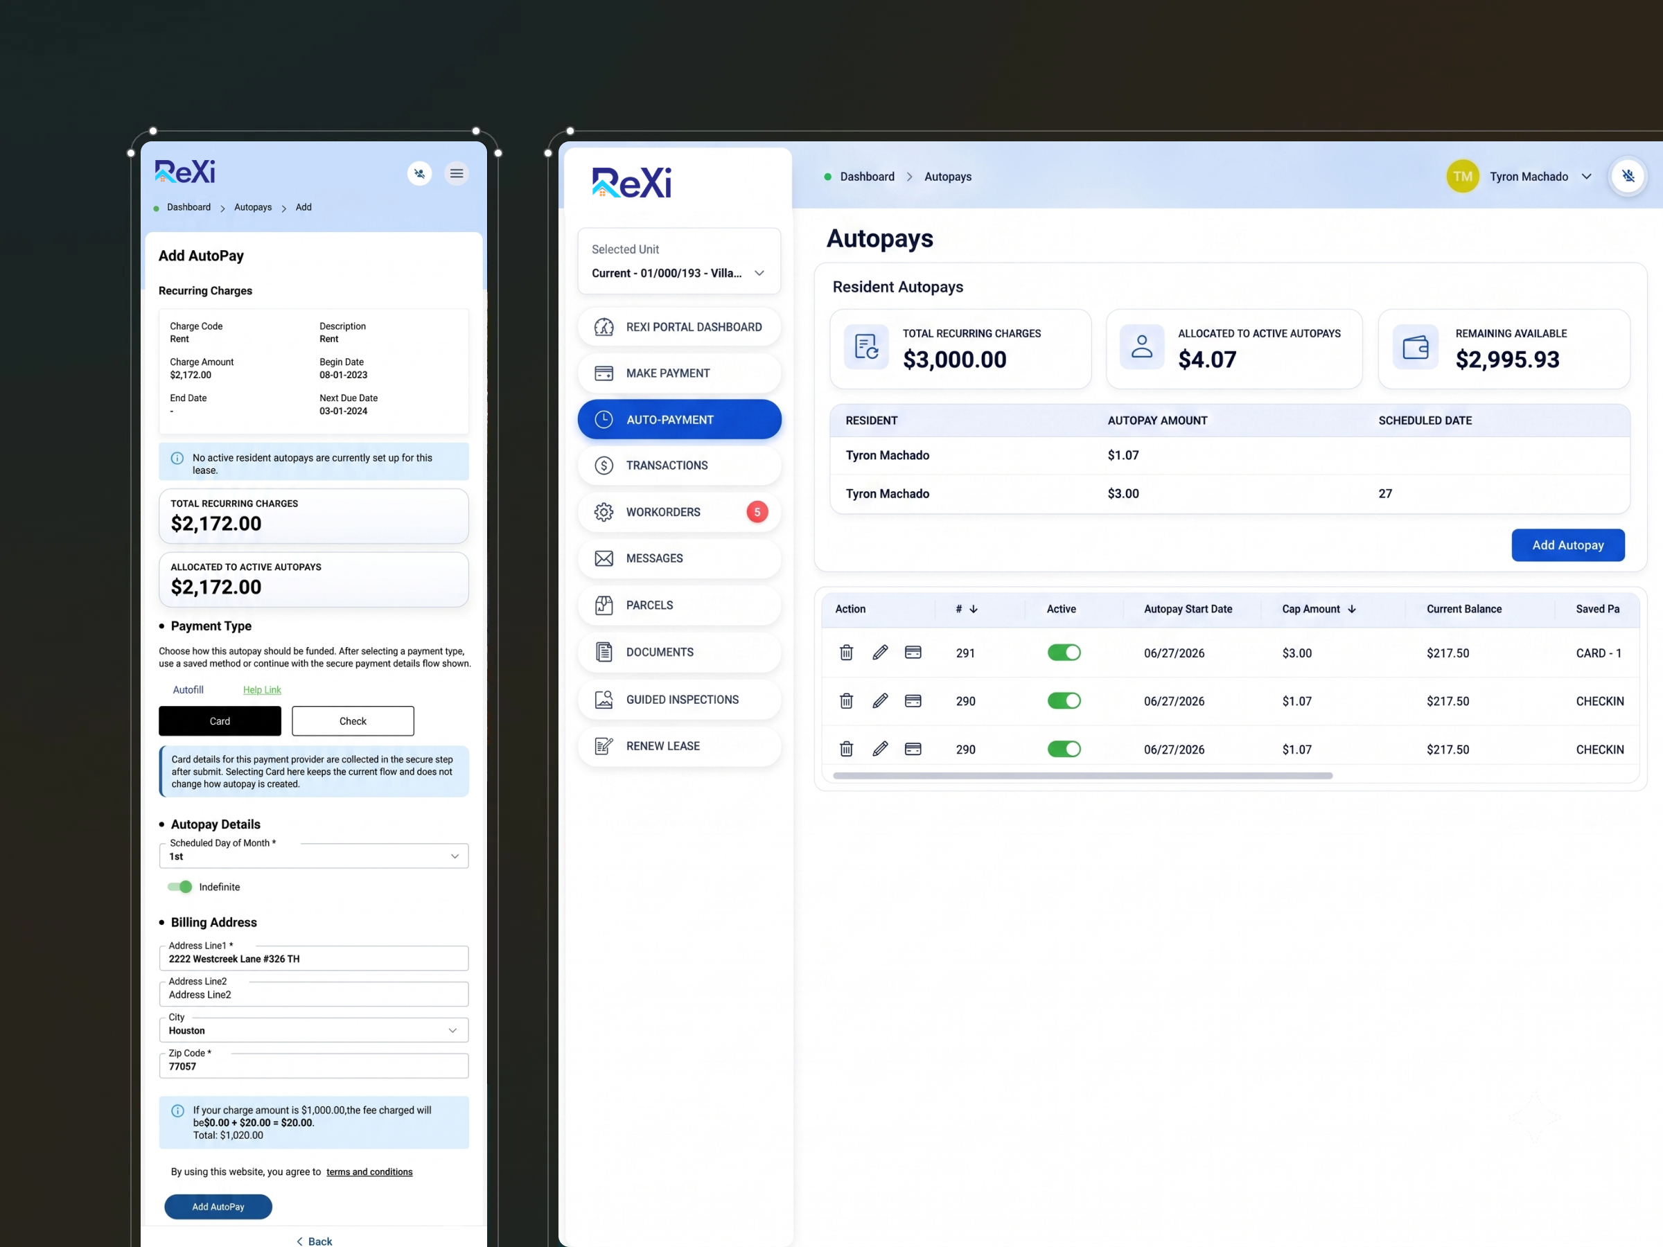The width and height of the screenshot is (1663, 1247).
Task: Open Workorders page
Action: pos(679,512)
